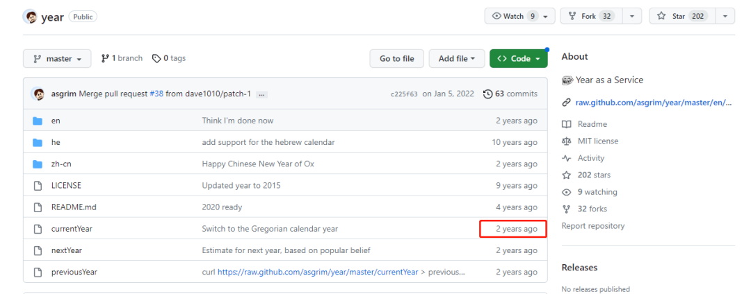
Task: Open the year repository name link
Action: [53, 17]
